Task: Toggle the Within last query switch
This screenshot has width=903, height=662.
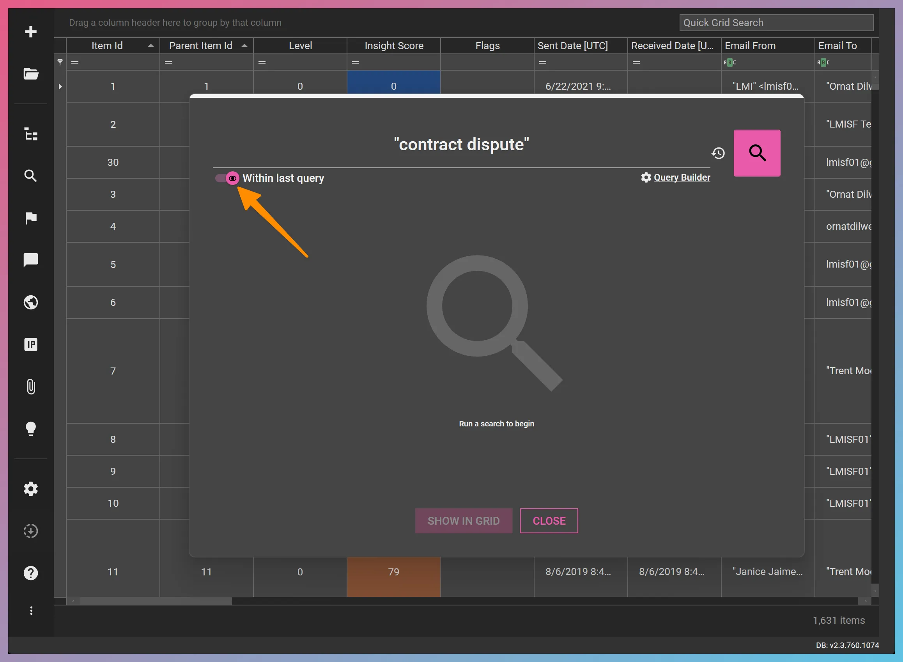Action: click(x=227, y=178)
